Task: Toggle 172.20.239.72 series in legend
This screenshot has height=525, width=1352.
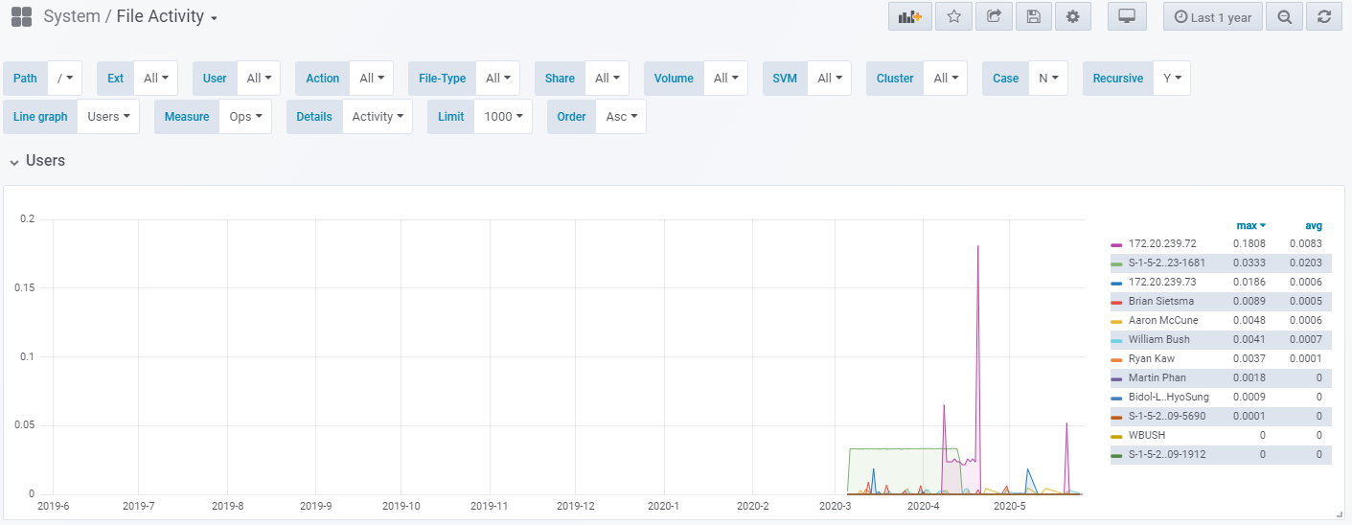Action: tap(1162, 244)
